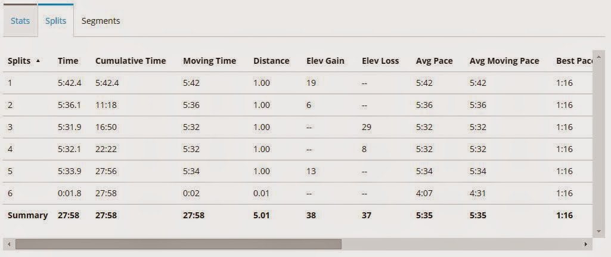
Task: Open the Segments tab
Action: tap(101, 21)
